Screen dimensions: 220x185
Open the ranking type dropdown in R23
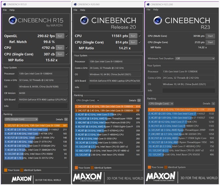(161, 104)
